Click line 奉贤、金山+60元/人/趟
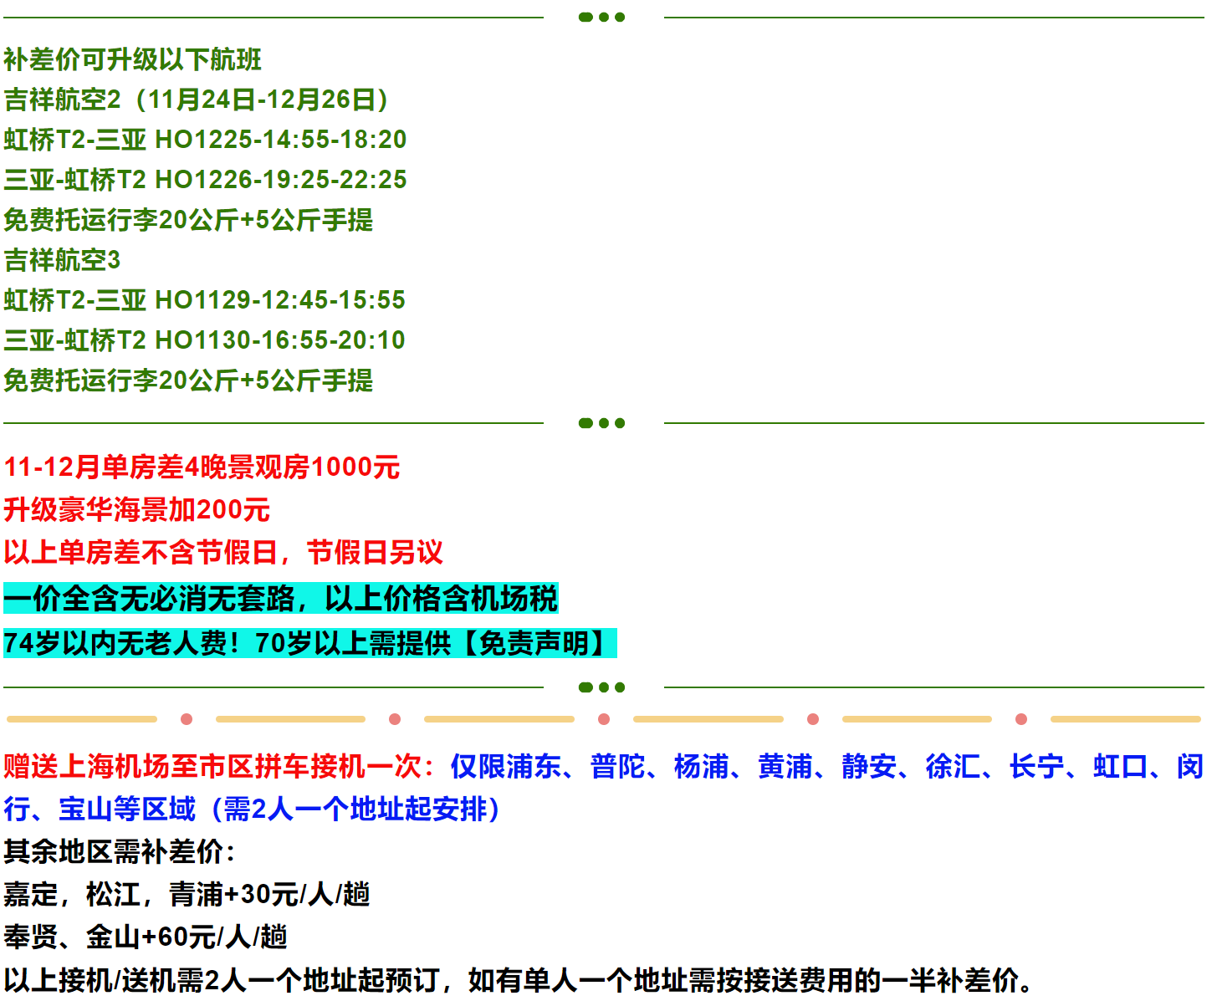The height and width of the screenshot is (1006, 1217). [x=146, y=937]
